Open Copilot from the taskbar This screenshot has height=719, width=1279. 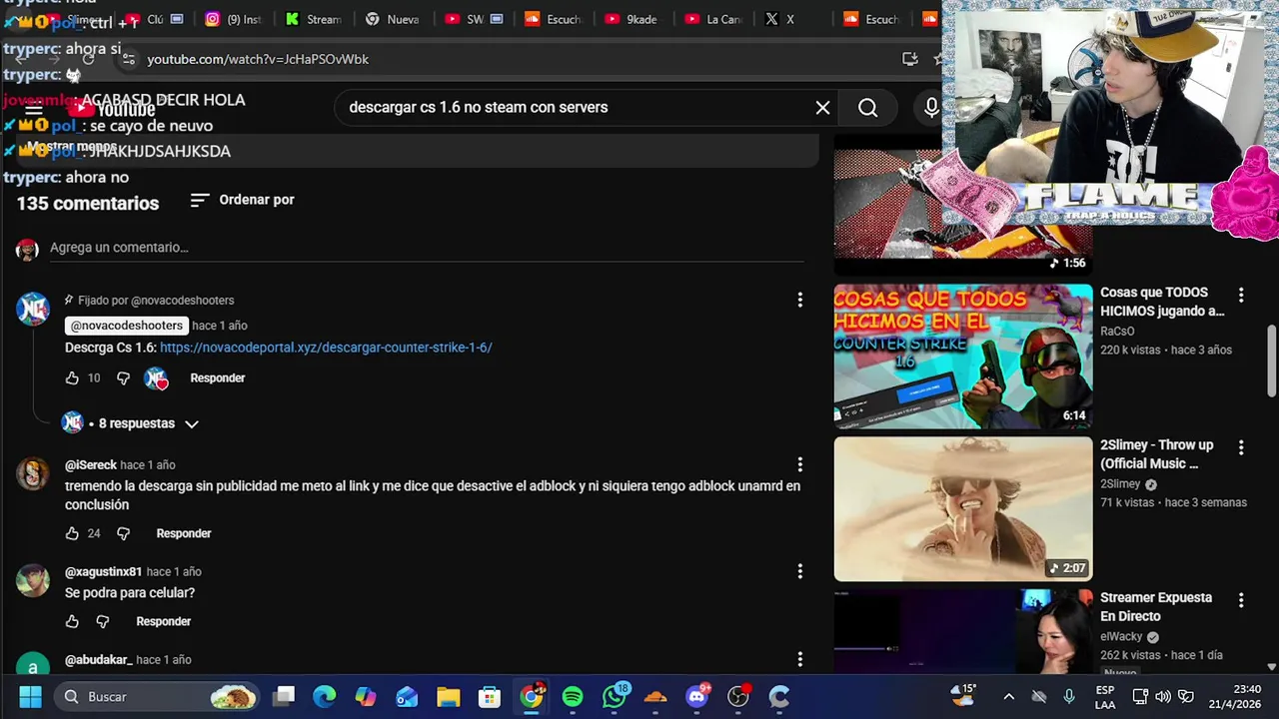[x=366, y=696]
